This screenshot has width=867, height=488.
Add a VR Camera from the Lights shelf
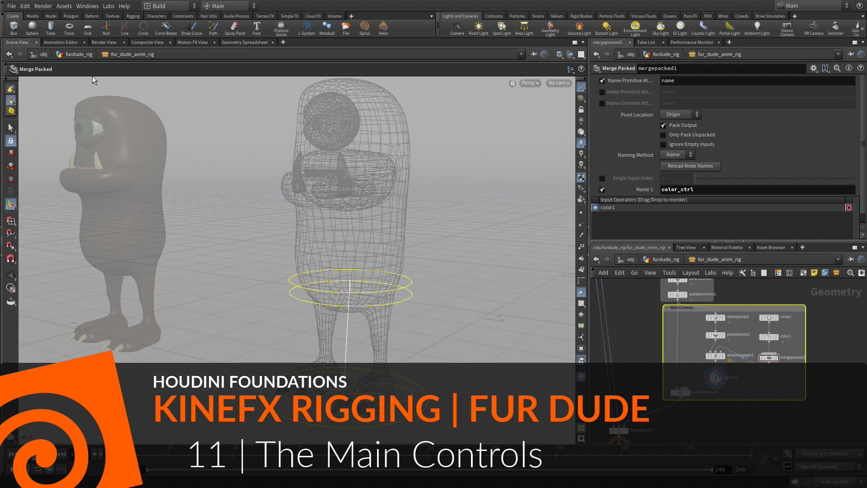point(813,28)
